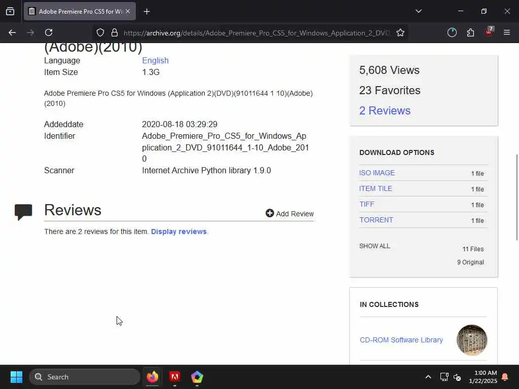
Task: Click the network display tray icon
Action: click(444, 377)
